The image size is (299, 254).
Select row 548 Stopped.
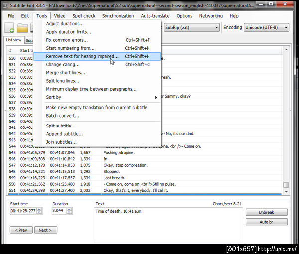[x=145, y=172]
